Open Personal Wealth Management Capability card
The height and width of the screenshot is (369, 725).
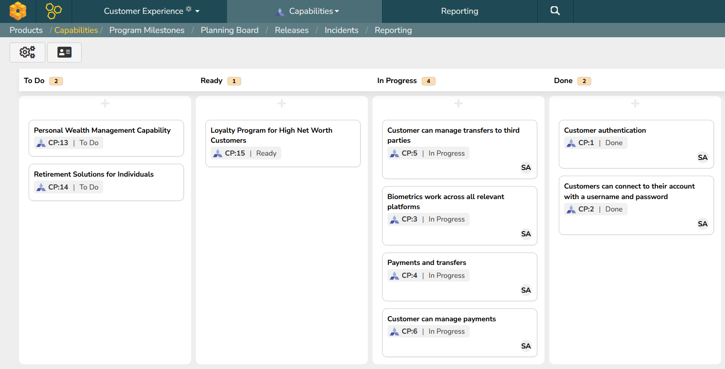(102, 130)
